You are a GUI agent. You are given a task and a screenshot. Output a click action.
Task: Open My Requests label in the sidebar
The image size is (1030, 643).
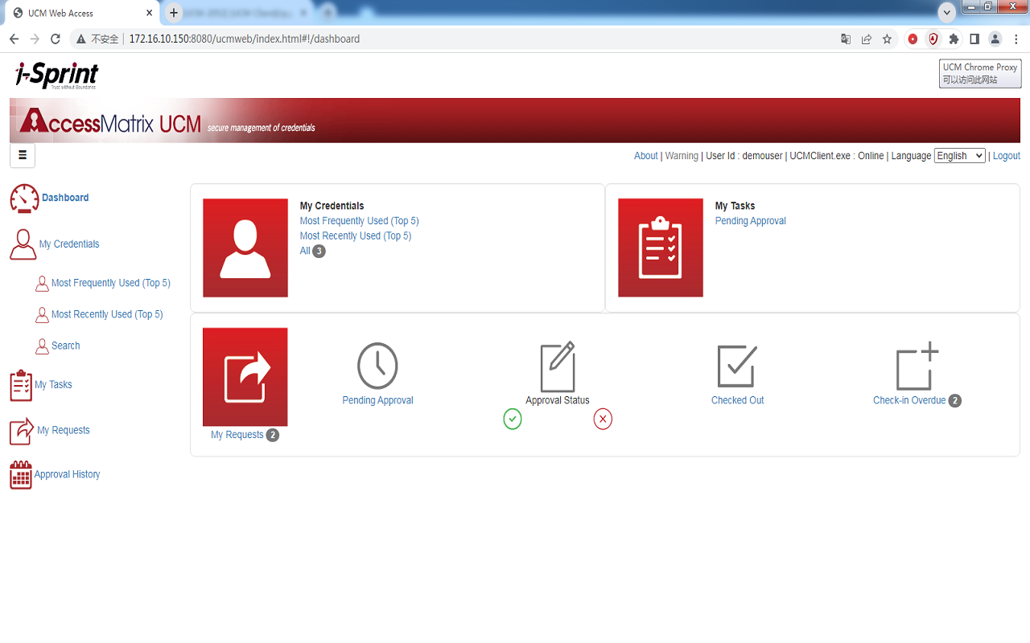coord(64,430)
